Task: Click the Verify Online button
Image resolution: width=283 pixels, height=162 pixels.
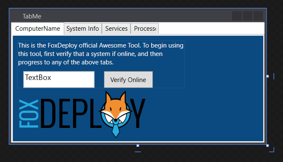Action: (x=128, y=80)
